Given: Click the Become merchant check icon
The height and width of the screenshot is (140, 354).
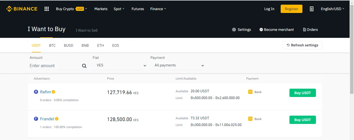Looking at the screenshot, I should click(x=261, y=30).
